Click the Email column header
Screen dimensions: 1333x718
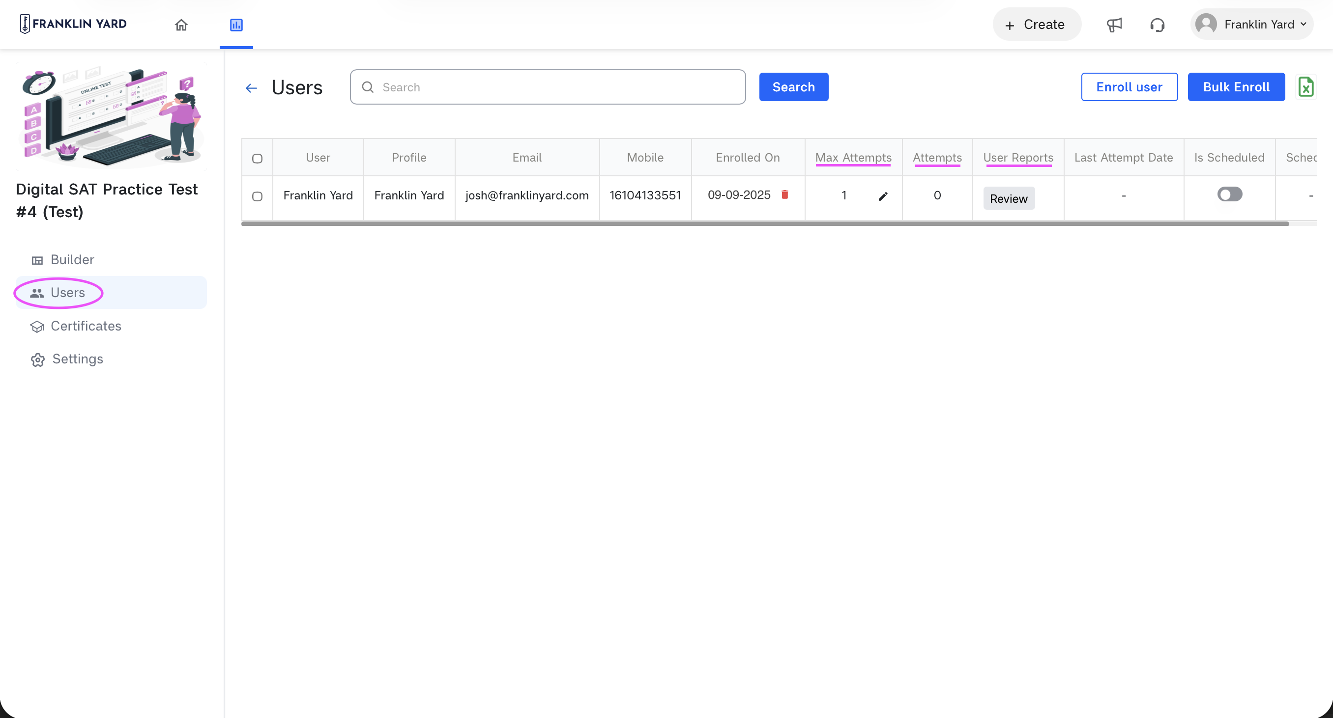(527, 158)
